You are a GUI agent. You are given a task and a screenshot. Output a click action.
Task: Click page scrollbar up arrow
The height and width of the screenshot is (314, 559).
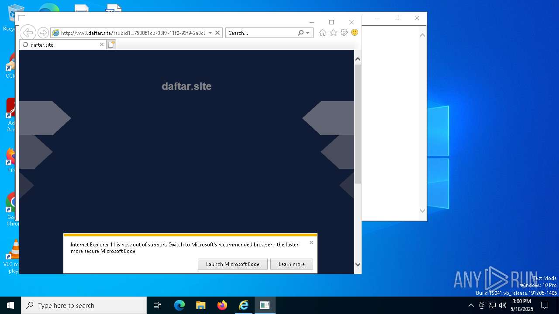[x=358, y=59]
